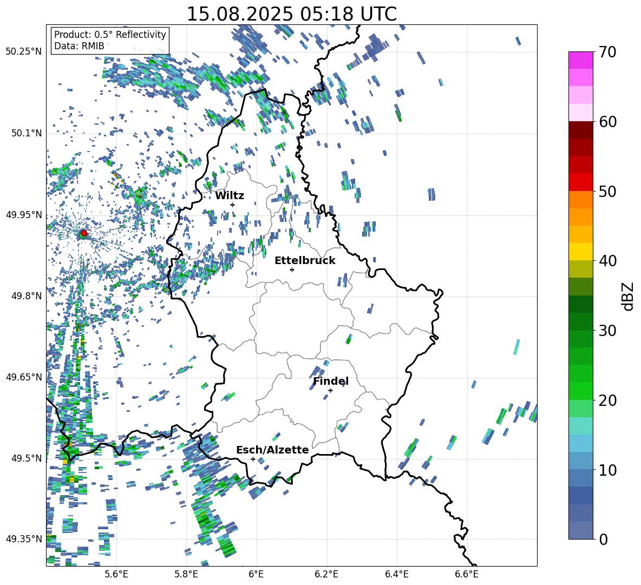
Task: Click the Esch/Alzette station cross marker
Action: click(253, 459)
